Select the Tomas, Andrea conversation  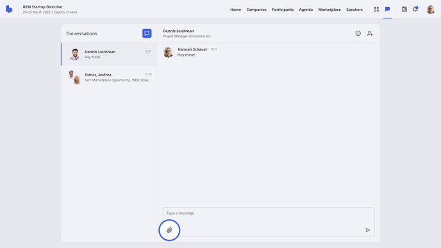[x=109, y=78]
